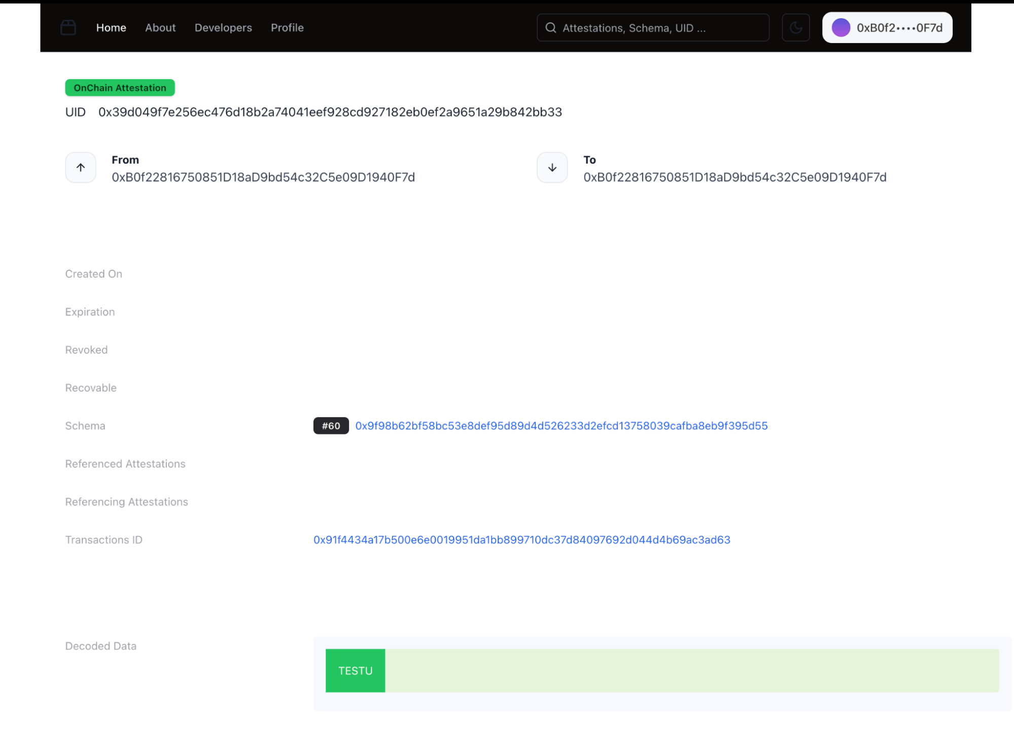Click the From address text
The image size is (1014, 729).
click(263, 177)
